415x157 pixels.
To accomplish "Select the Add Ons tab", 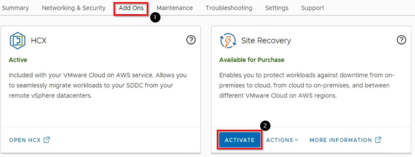I will click(131, 8).
